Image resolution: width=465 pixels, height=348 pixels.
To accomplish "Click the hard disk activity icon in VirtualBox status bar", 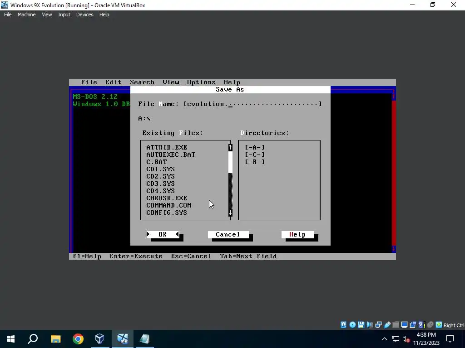I will click(343, 324).
